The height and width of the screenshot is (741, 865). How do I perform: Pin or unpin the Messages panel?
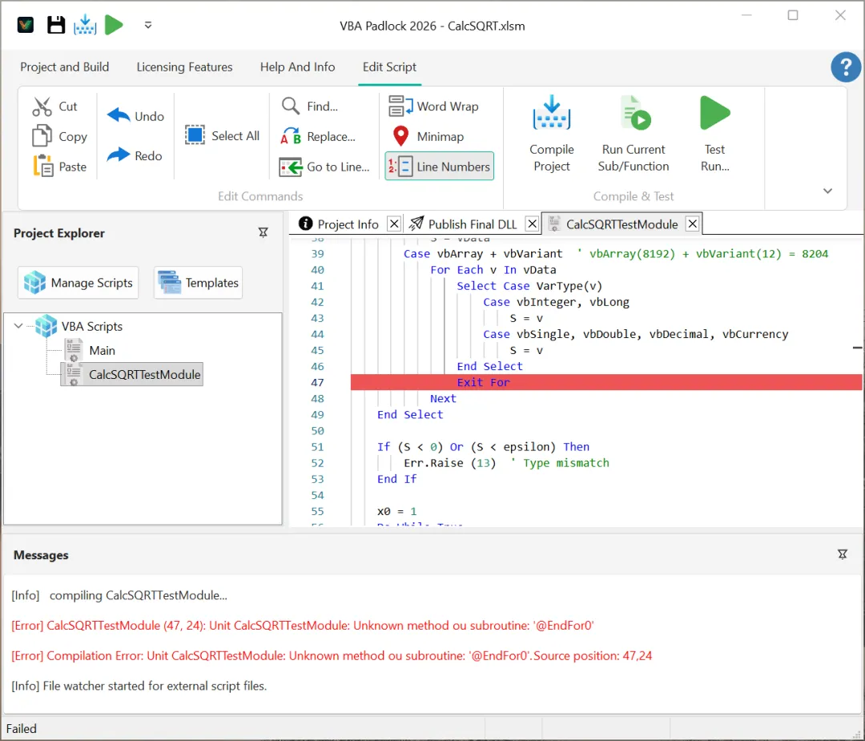843,554
